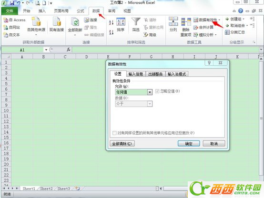Click the insert function fx icon

click(x=69, y=49)
